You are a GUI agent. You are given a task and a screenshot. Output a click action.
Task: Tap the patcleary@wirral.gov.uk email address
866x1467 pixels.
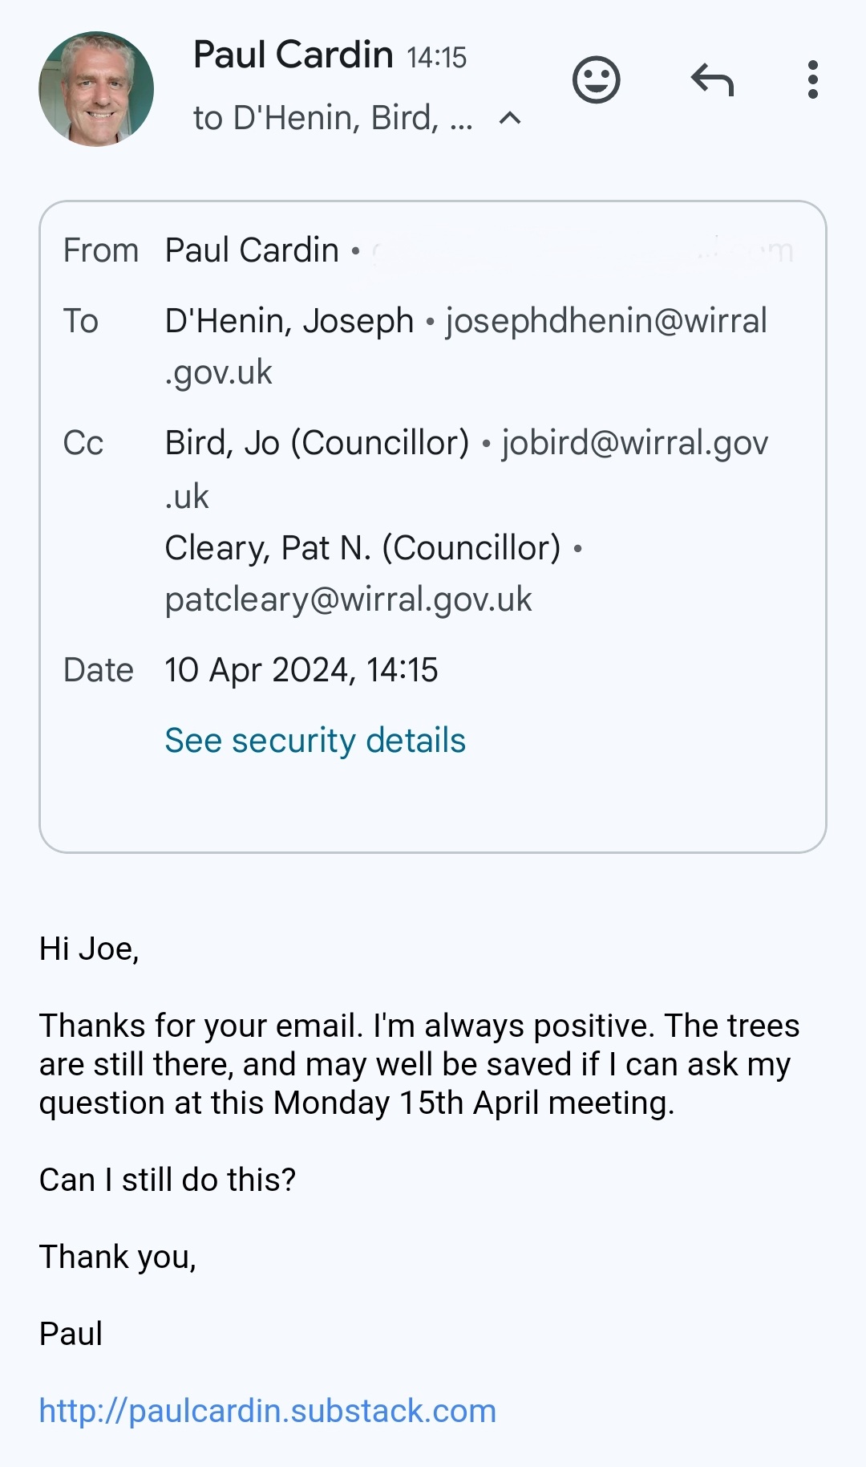(348, 599)
